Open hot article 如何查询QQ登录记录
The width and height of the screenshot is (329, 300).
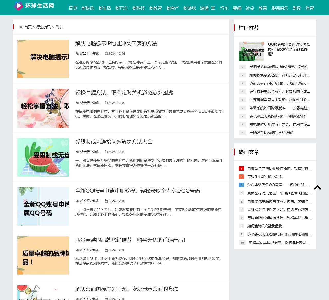[265, 226]
